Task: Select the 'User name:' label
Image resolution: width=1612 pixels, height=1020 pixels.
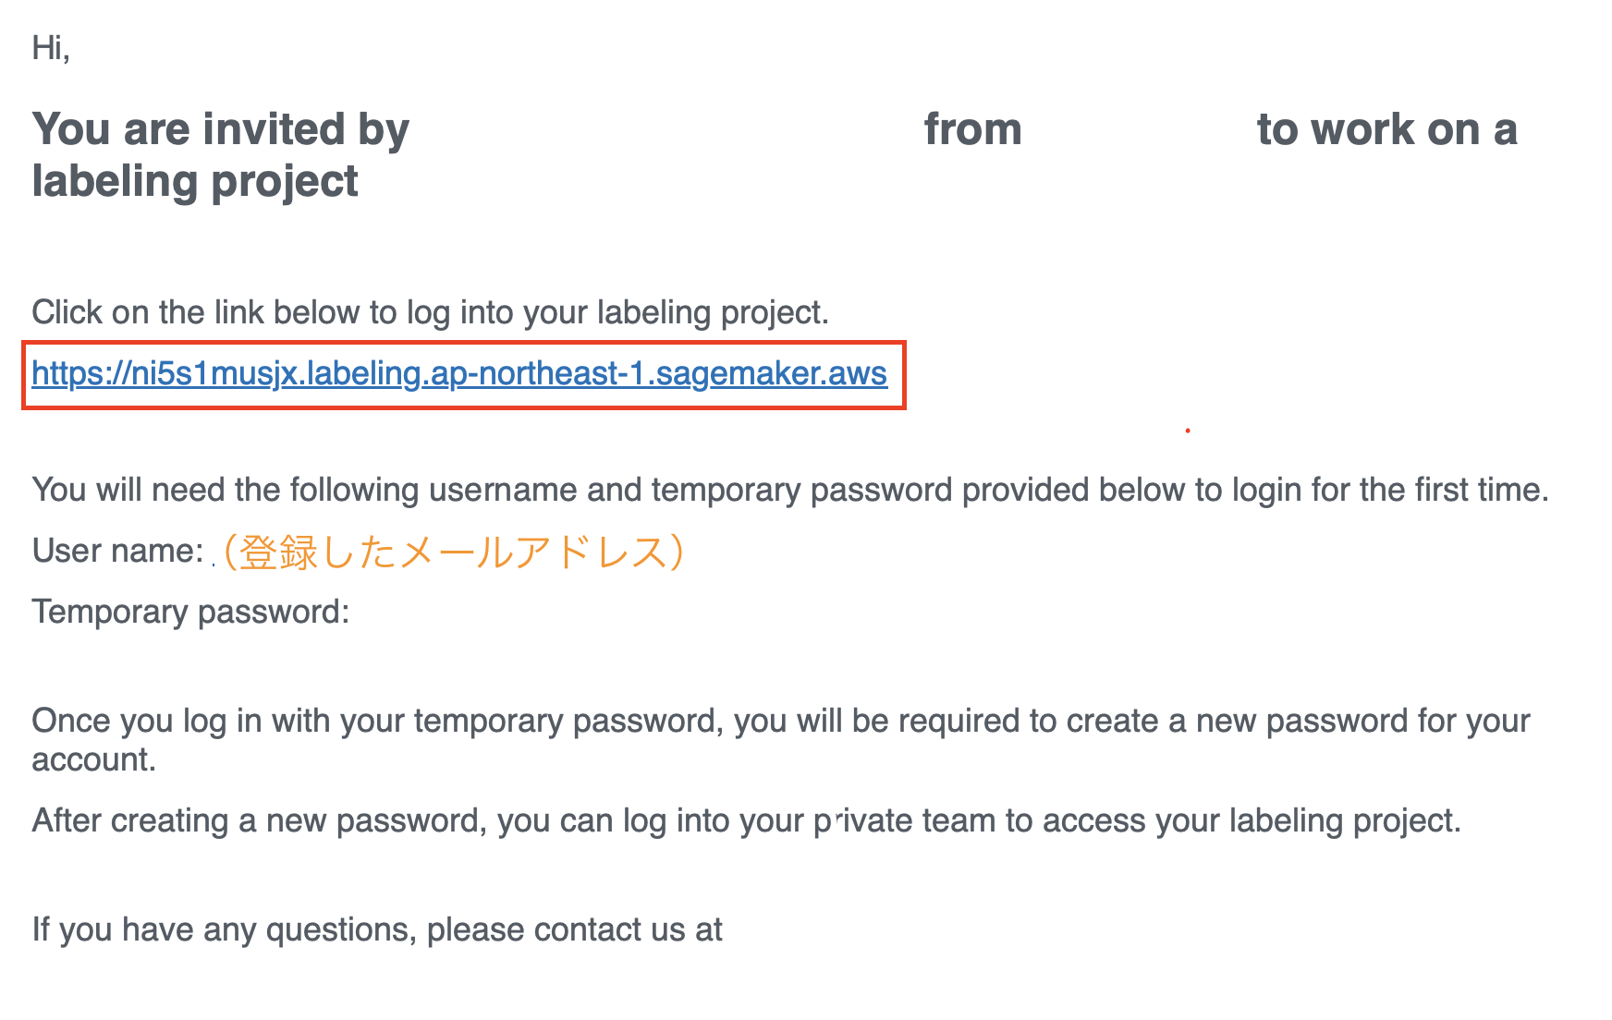Action: tap(117, 551)
